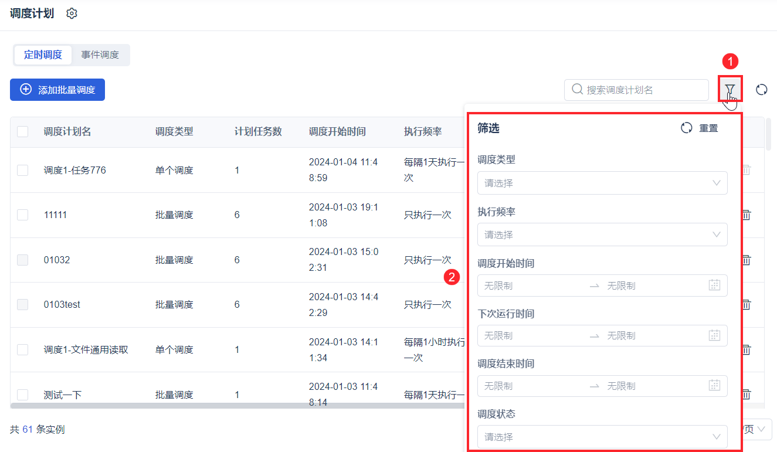The image size is (777, 452).
Task: Click the magnifier icon in the search box
Action: click(x=577, y=90)
